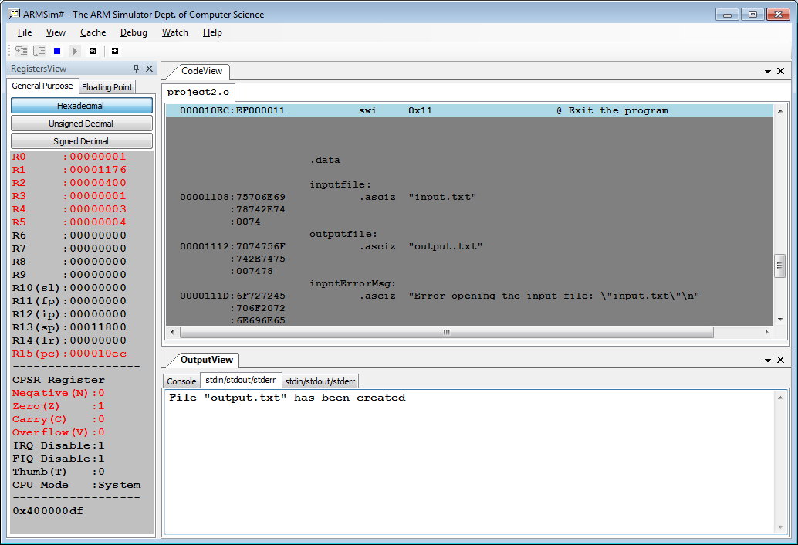The height and width of the screenshot is (545, 798).
Task: Open the CodeView panel dropdown arrow
Action: click(768, 71)
